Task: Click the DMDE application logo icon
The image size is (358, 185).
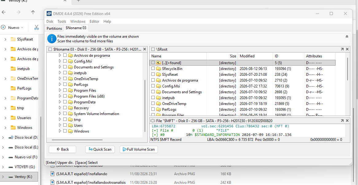Action: click(x=49, y=14)
